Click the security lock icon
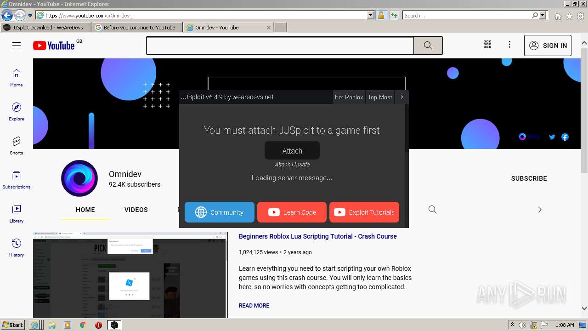588x331 pixels. (x=381, y=15)
